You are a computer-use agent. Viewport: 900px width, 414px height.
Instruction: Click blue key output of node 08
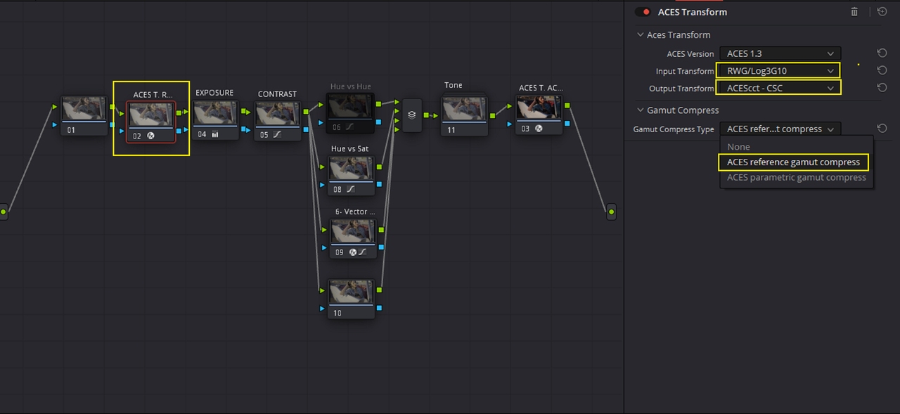point(379,184)
